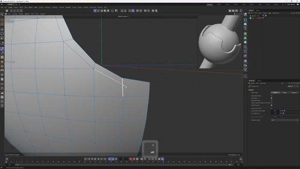The width and height of the screenshot is (300, 169).
Task: Click the highlighted workplane grid icon in top toolbar
Action: click(133, 11)
